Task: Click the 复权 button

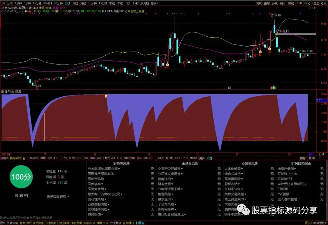Action: click(x=259, y=3)
